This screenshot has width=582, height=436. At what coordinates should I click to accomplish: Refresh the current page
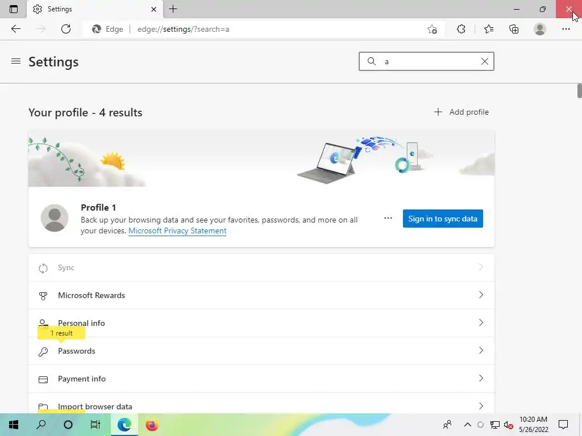point(66,29)
